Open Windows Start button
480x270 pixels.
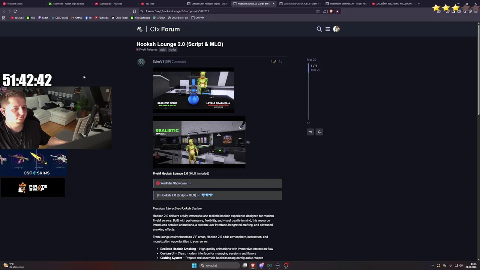(194, 265)
